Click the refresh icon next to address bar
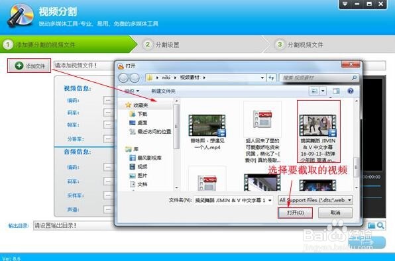The image size is (395, 261). pyautogui.click(x=271, y=78)
